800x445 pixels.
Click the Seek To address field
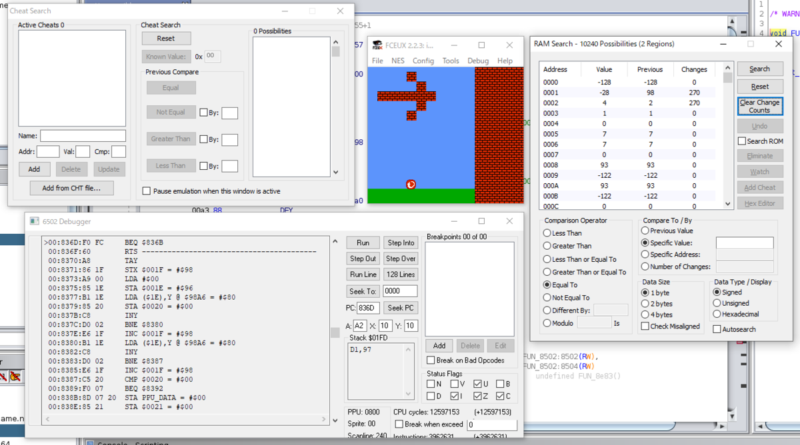pos(400,291)
